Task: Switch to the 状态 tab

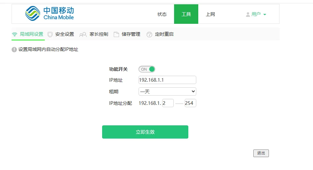Action: point(162,14)
